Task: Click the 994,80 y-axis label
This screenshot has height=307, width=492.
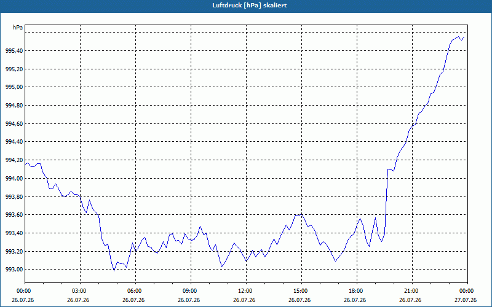Action: 14,106
